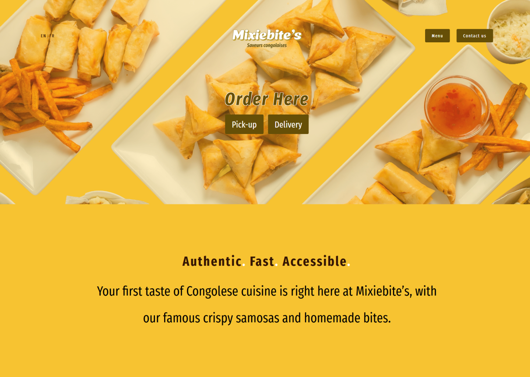Click the Saveurs congolaises tagline

[x=267, y=45]
